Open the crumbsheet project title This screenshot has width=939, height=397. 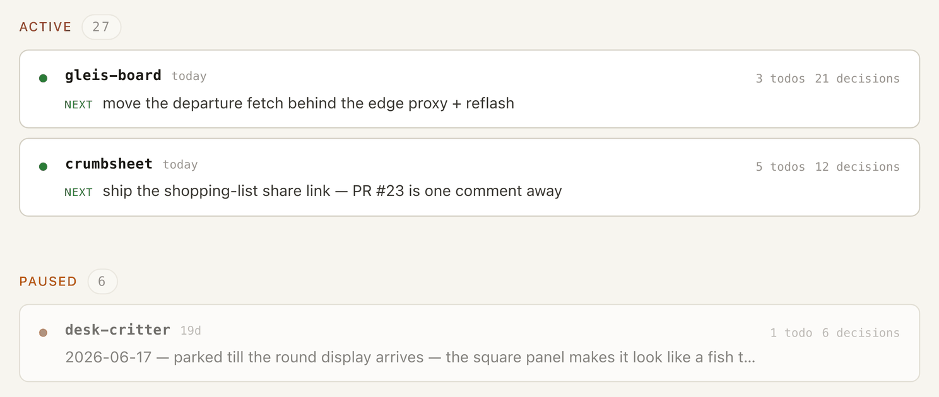point(109,164)
